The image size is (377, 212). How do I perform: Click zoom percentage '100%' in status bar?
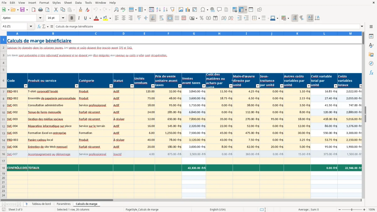coord(372,209)
